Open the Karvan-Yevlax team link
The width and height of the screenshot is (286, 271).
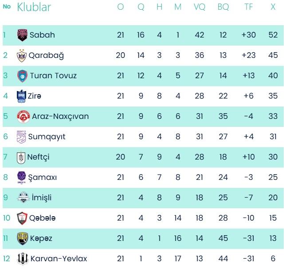[x=59, y=259]
